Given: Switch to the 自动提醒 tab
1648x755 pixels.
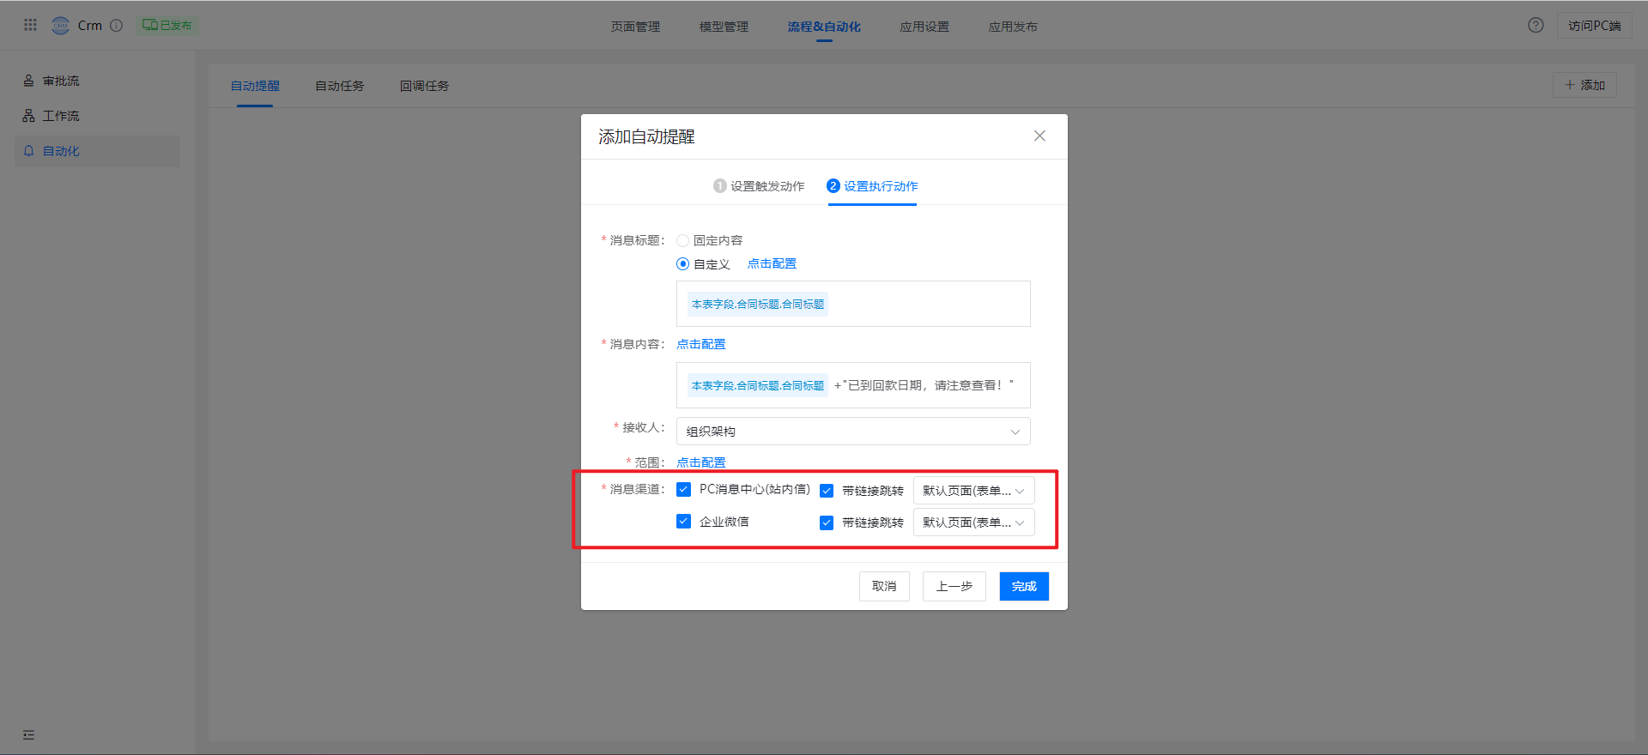Looking at the screenshot, I should click(x=255, y=86).
